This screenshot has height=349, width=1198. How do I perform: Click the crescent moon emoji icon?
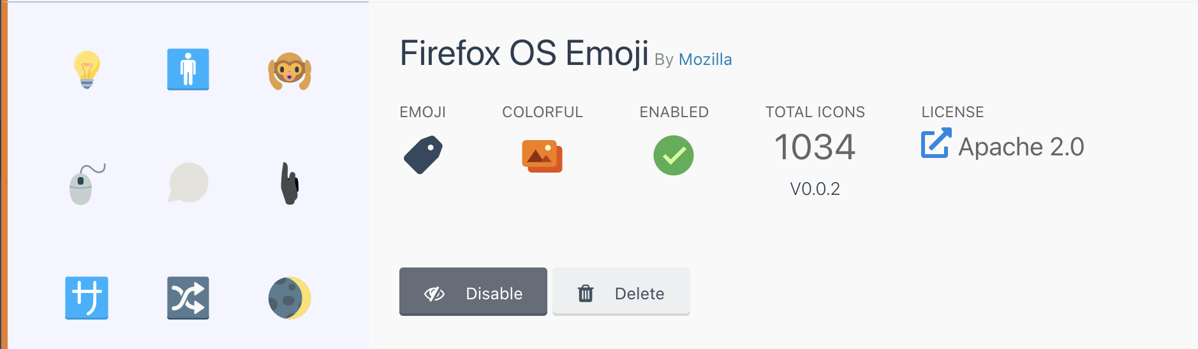(x=290, y=298)
